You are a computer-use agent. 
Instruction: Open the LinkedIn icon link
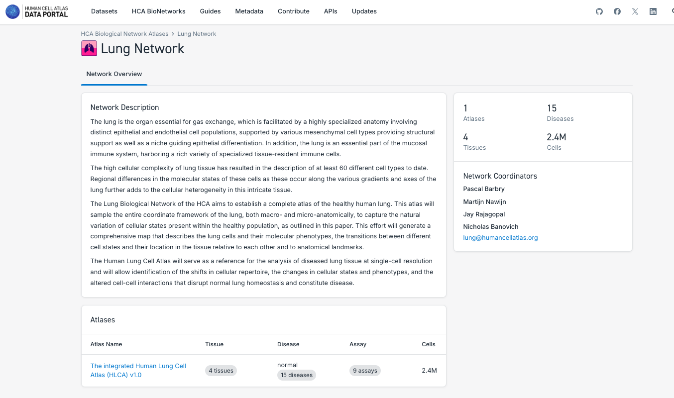pos(653,11)
